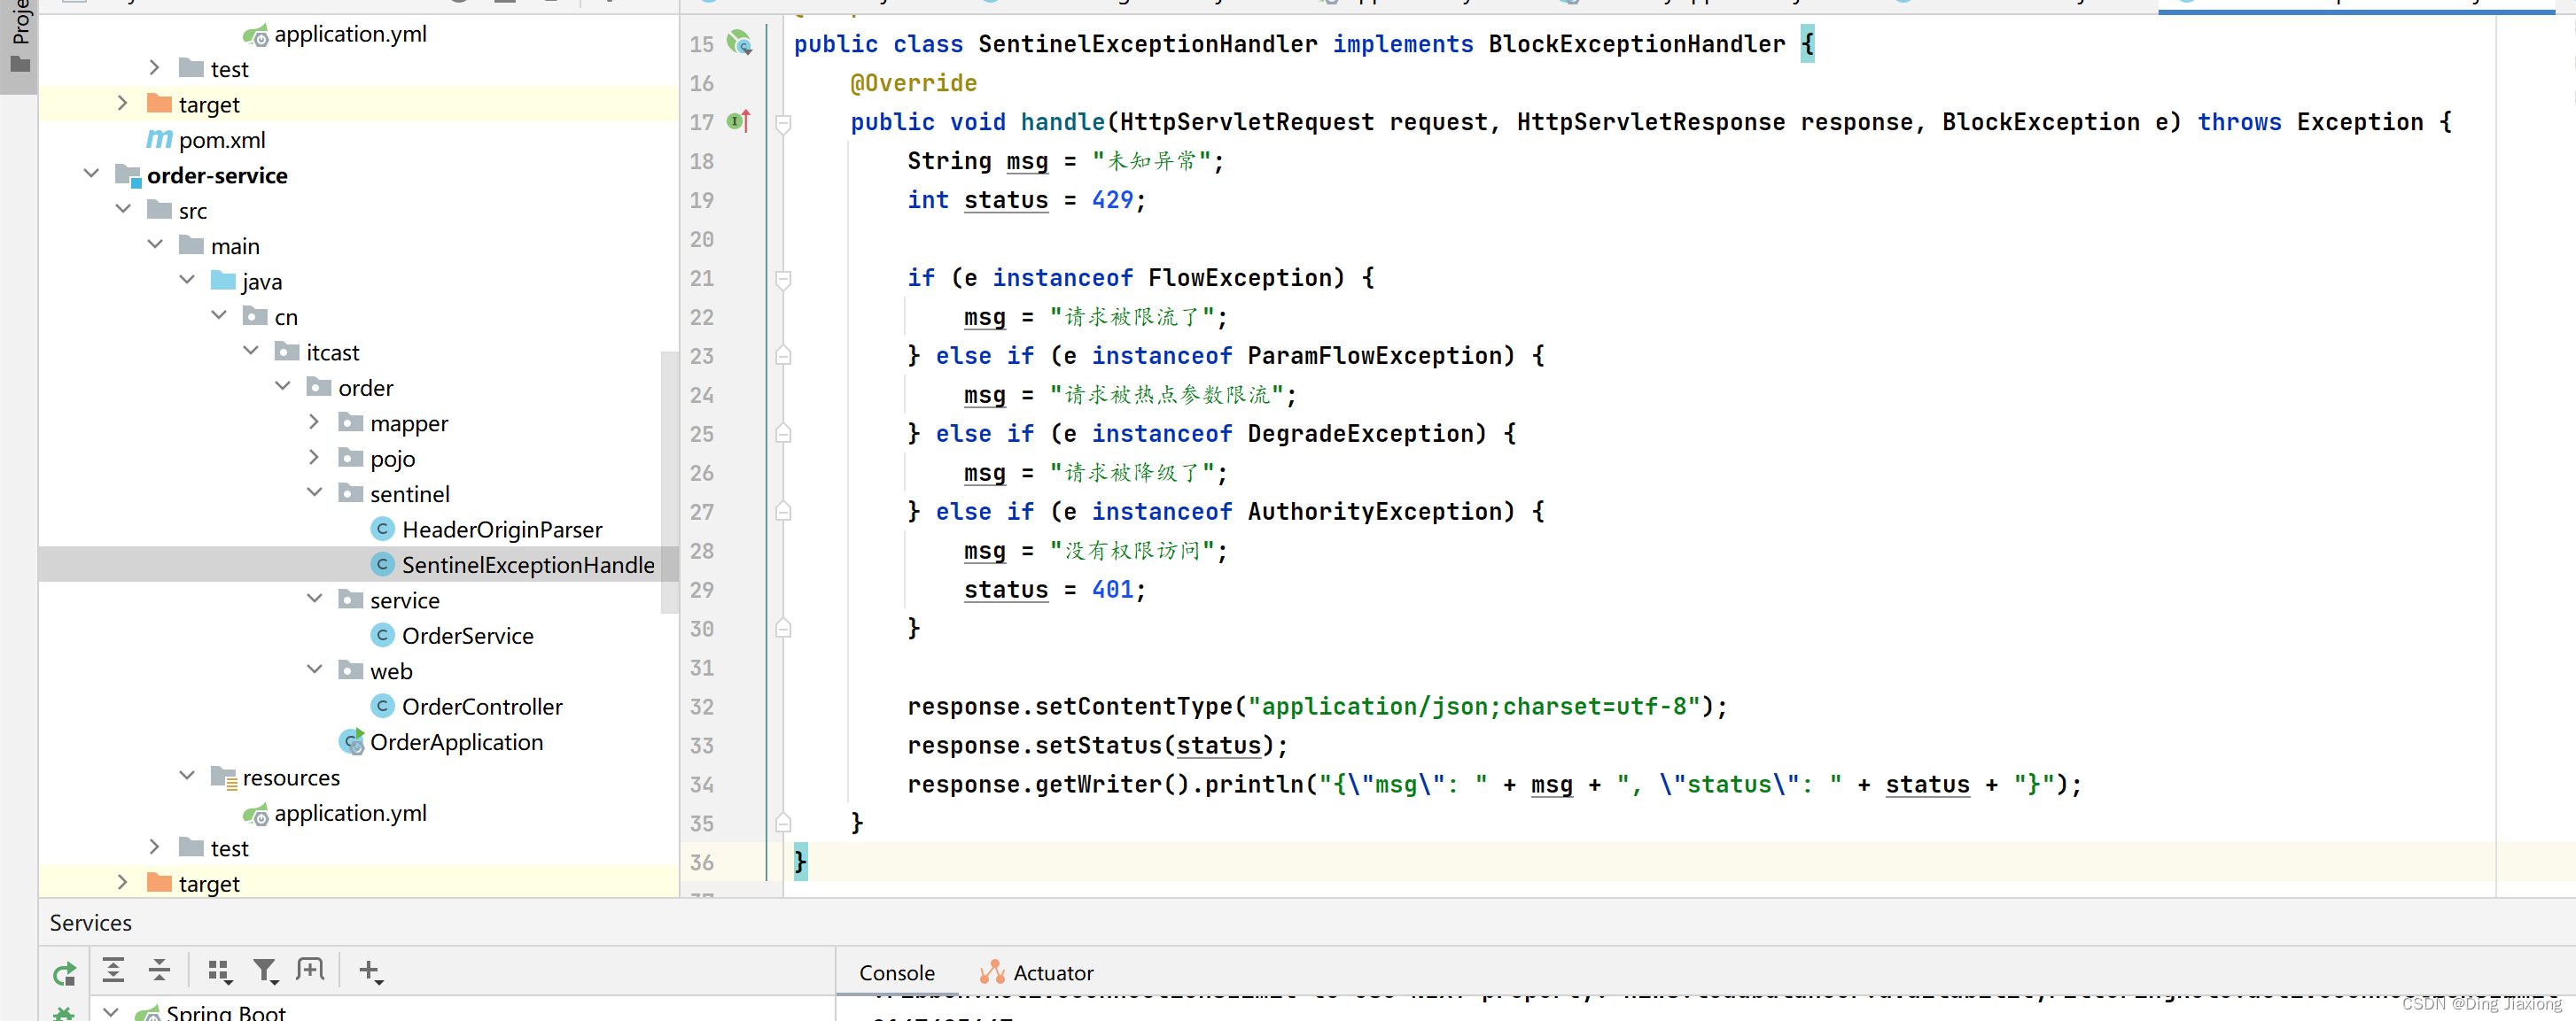Click the order-service module folder icon
Image resolution: width=2576 pixels, height=1021 pixels.
pos(127,174)
